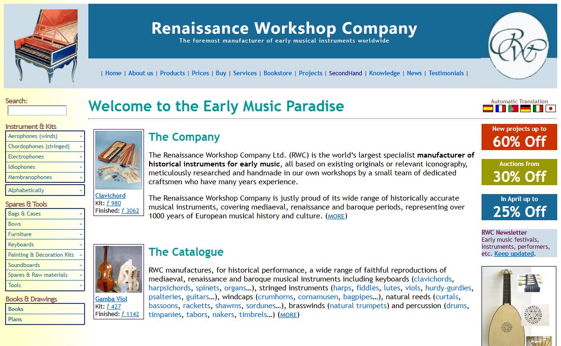Open the Prices page
Screen dimensions: 561x346
click(201, 73)
